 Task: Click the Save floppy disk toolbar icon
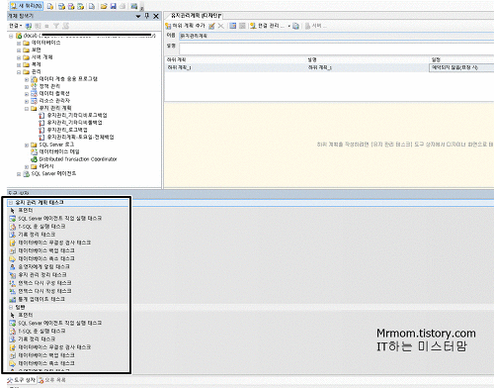tap(113, 6)
